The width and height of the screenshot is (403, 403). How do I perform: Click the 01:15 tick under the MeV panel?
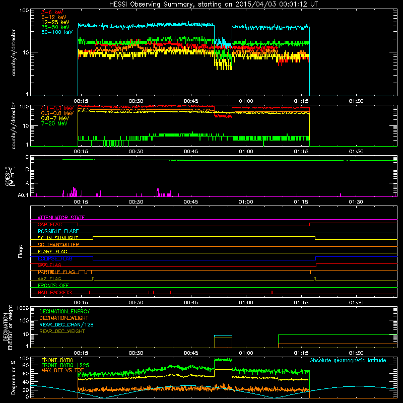pyautogui.click(x=301, y=152)
